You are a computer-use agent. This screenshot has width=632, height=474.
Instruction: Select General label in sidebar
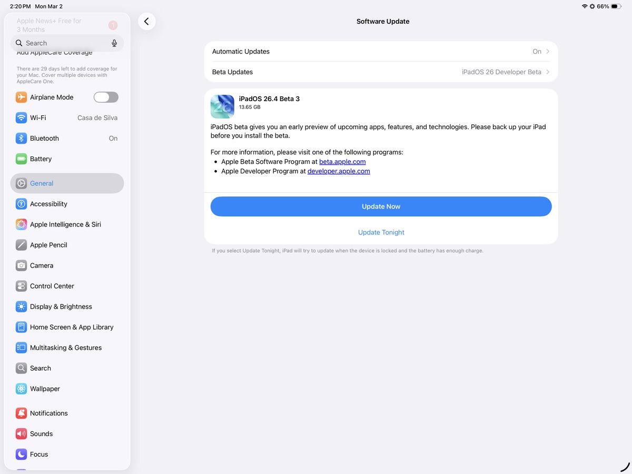[x=42, y=183]
